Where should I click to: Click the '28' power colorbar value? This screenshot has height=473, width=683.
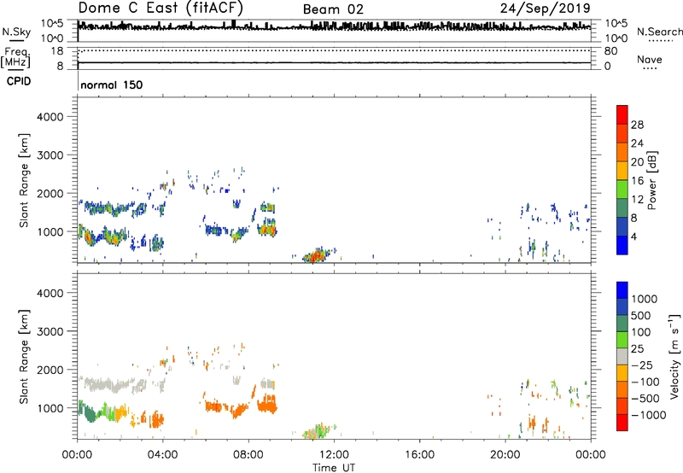[637, 125]
